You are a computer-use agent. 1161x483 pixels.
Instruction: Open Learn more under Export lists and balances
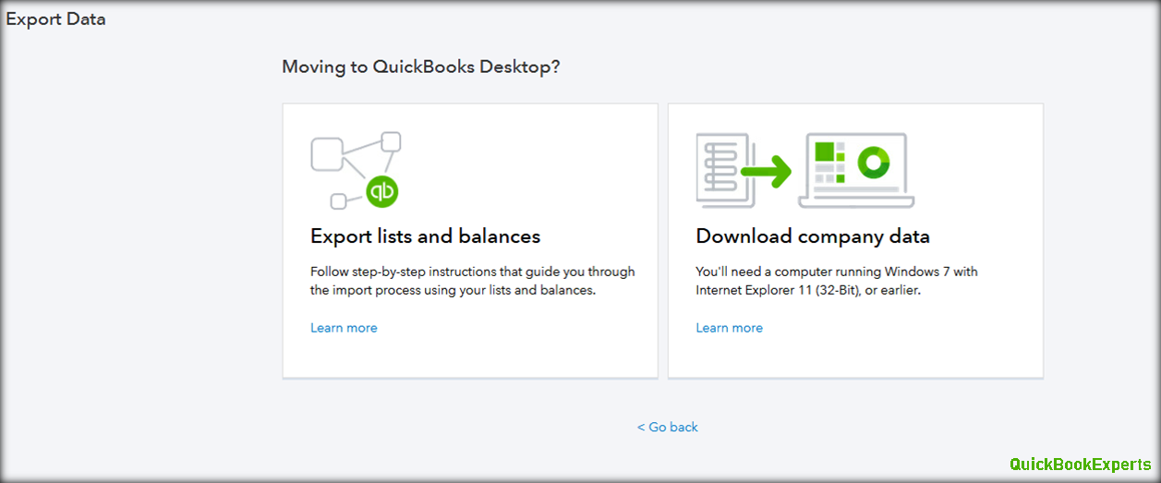tap(344, 328)
